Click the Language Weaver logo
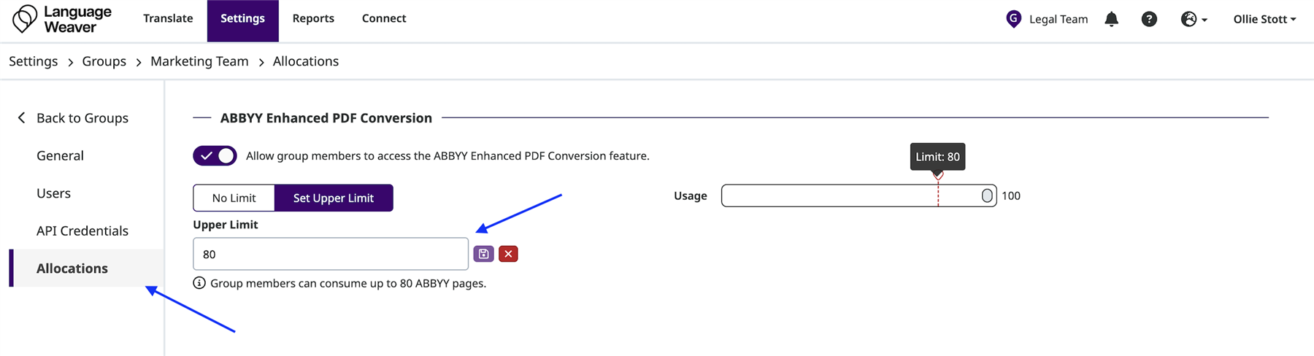Viewport: 1314px width, 356px height. click(62, 19)
